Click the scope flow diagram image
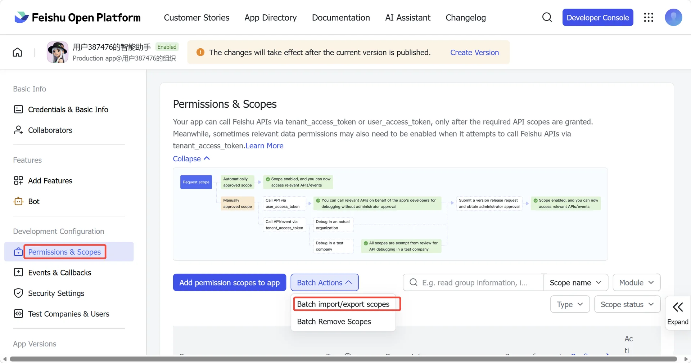The width and height of the screenshot is (691, 363). tap(390, 214)
